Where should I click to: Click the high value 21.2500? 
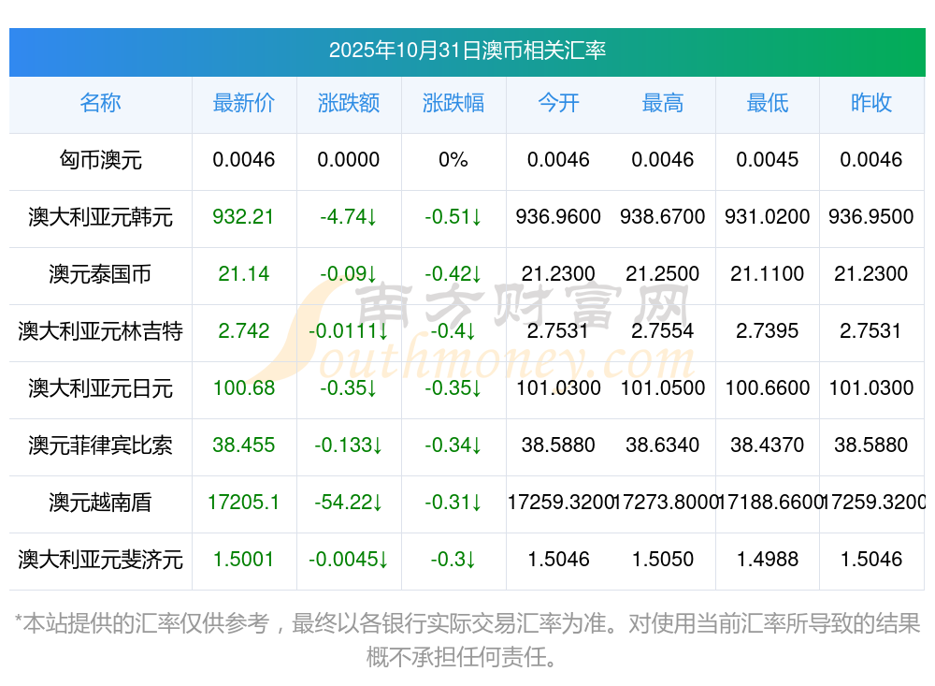pyautogui.click(x=663, y=274)
